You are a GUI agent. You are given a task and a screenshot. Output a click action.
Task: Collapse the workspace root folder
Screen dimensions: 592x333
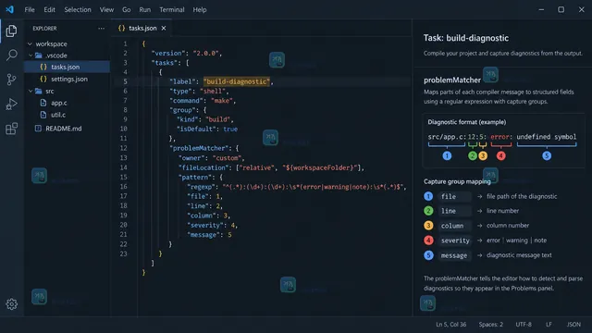[x=30, y=43]
